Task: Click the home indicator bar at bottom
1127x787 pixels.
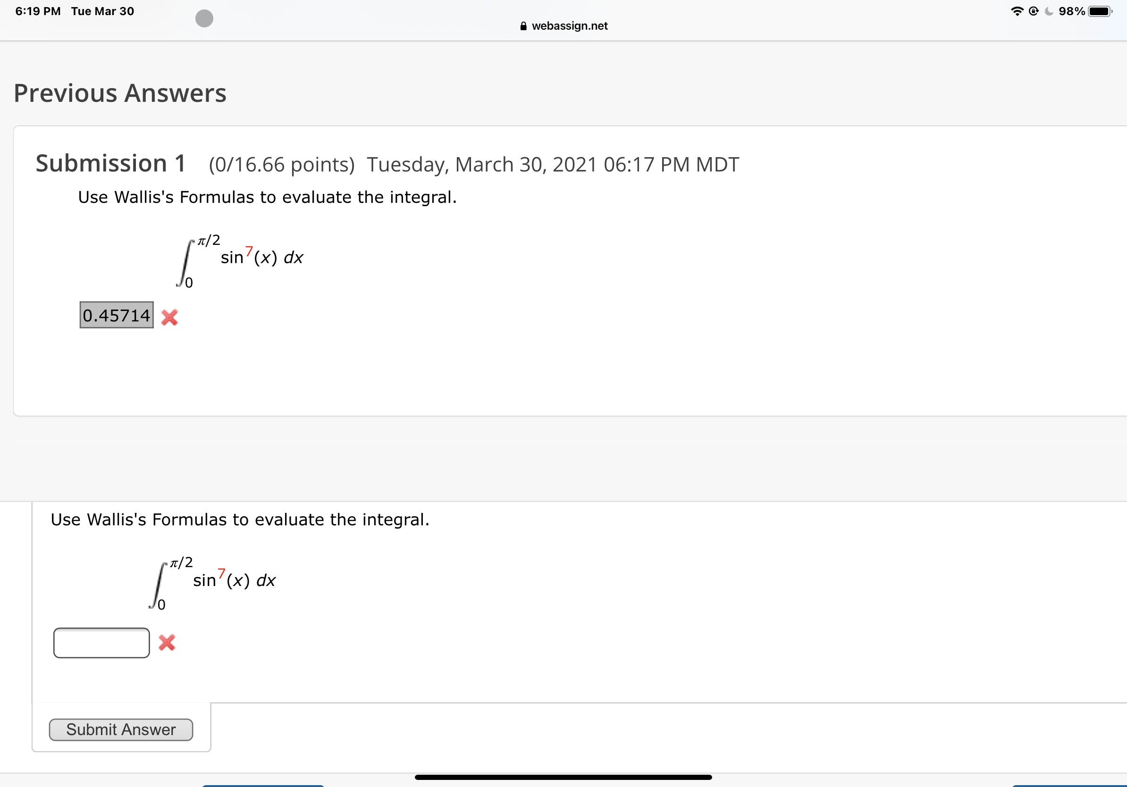Action: 563,777
